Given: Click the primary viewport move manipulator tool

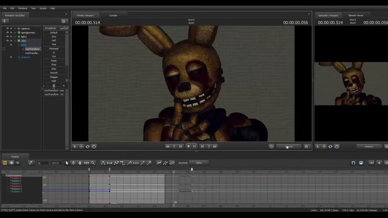Looking at the screenshot, I should point(81,147).
